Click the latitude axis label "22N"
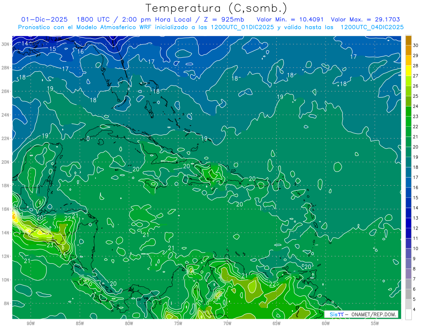 point(6,138)
